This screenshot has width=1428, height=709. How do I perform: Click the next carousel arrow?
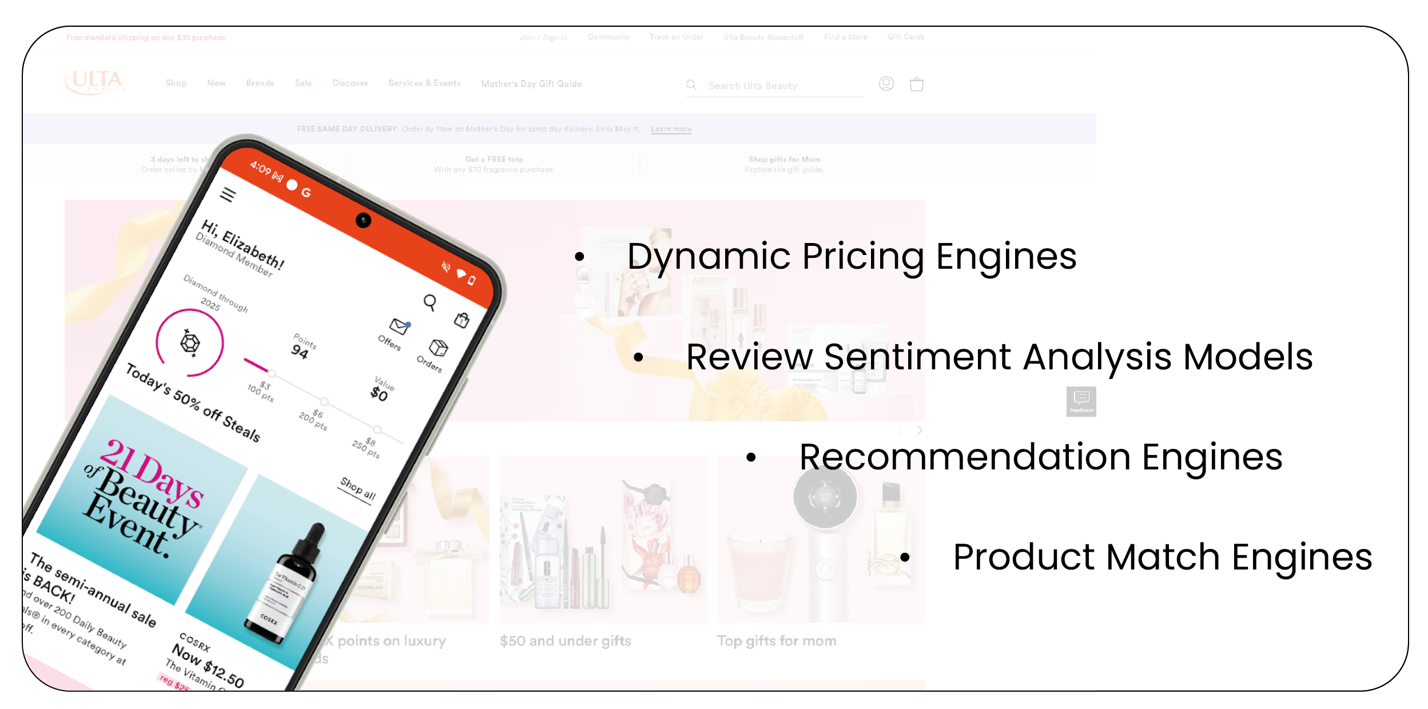point(919,430)
